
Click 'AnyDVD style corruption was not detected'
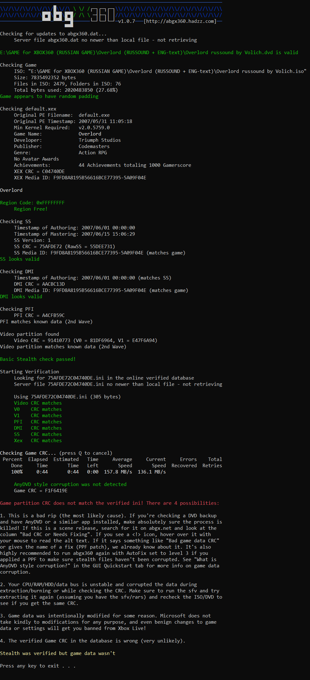click(70, 484)
